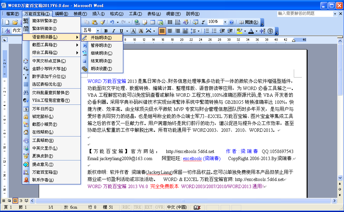Viewport: 344px width, 212px height.
Task: Choose 简体转繁体 menu item
Action: point(52,21)
